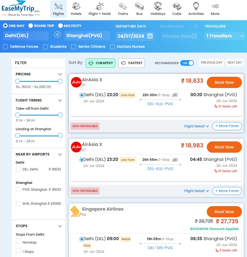The width and height of the screenshot is (247, 257).
Task: Open the Travellers dropdown
Action: pos(225,36)
